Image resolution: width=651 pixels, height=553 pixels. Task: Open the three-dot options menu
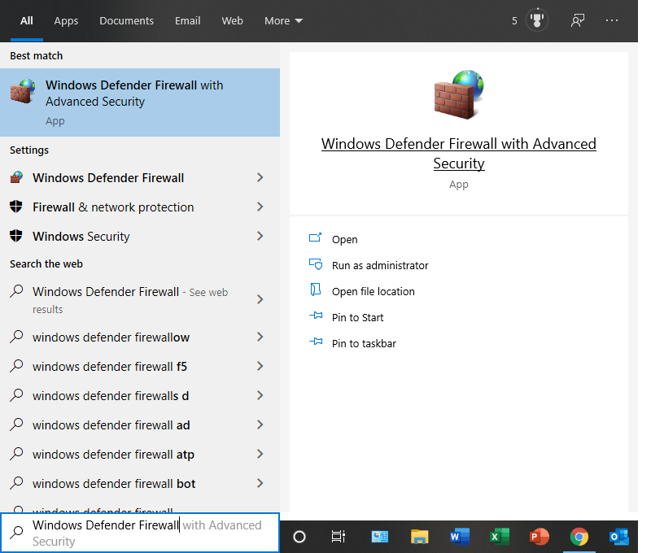click(x=612, y=20)
